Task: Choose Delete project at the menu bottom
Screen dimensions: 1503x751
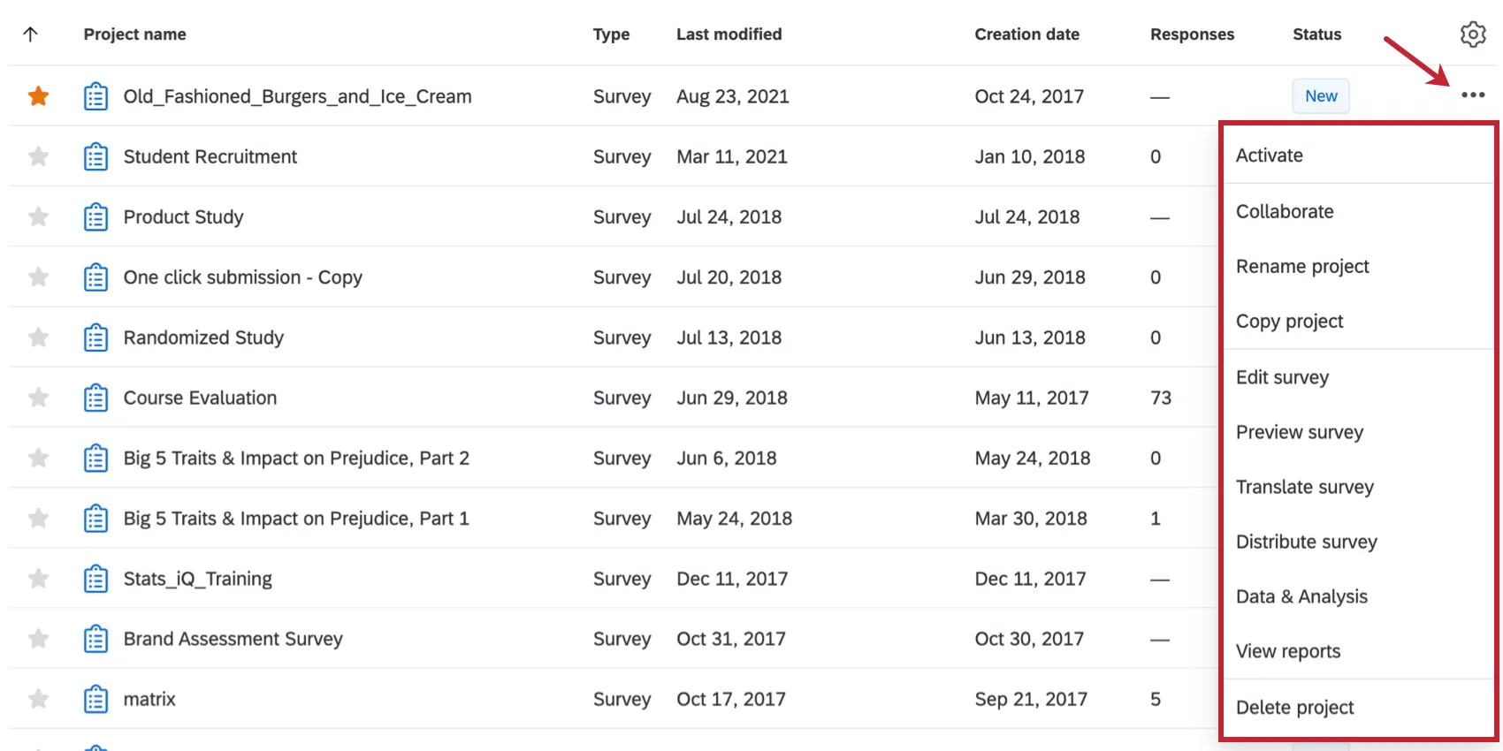Action: [1294, 707]
